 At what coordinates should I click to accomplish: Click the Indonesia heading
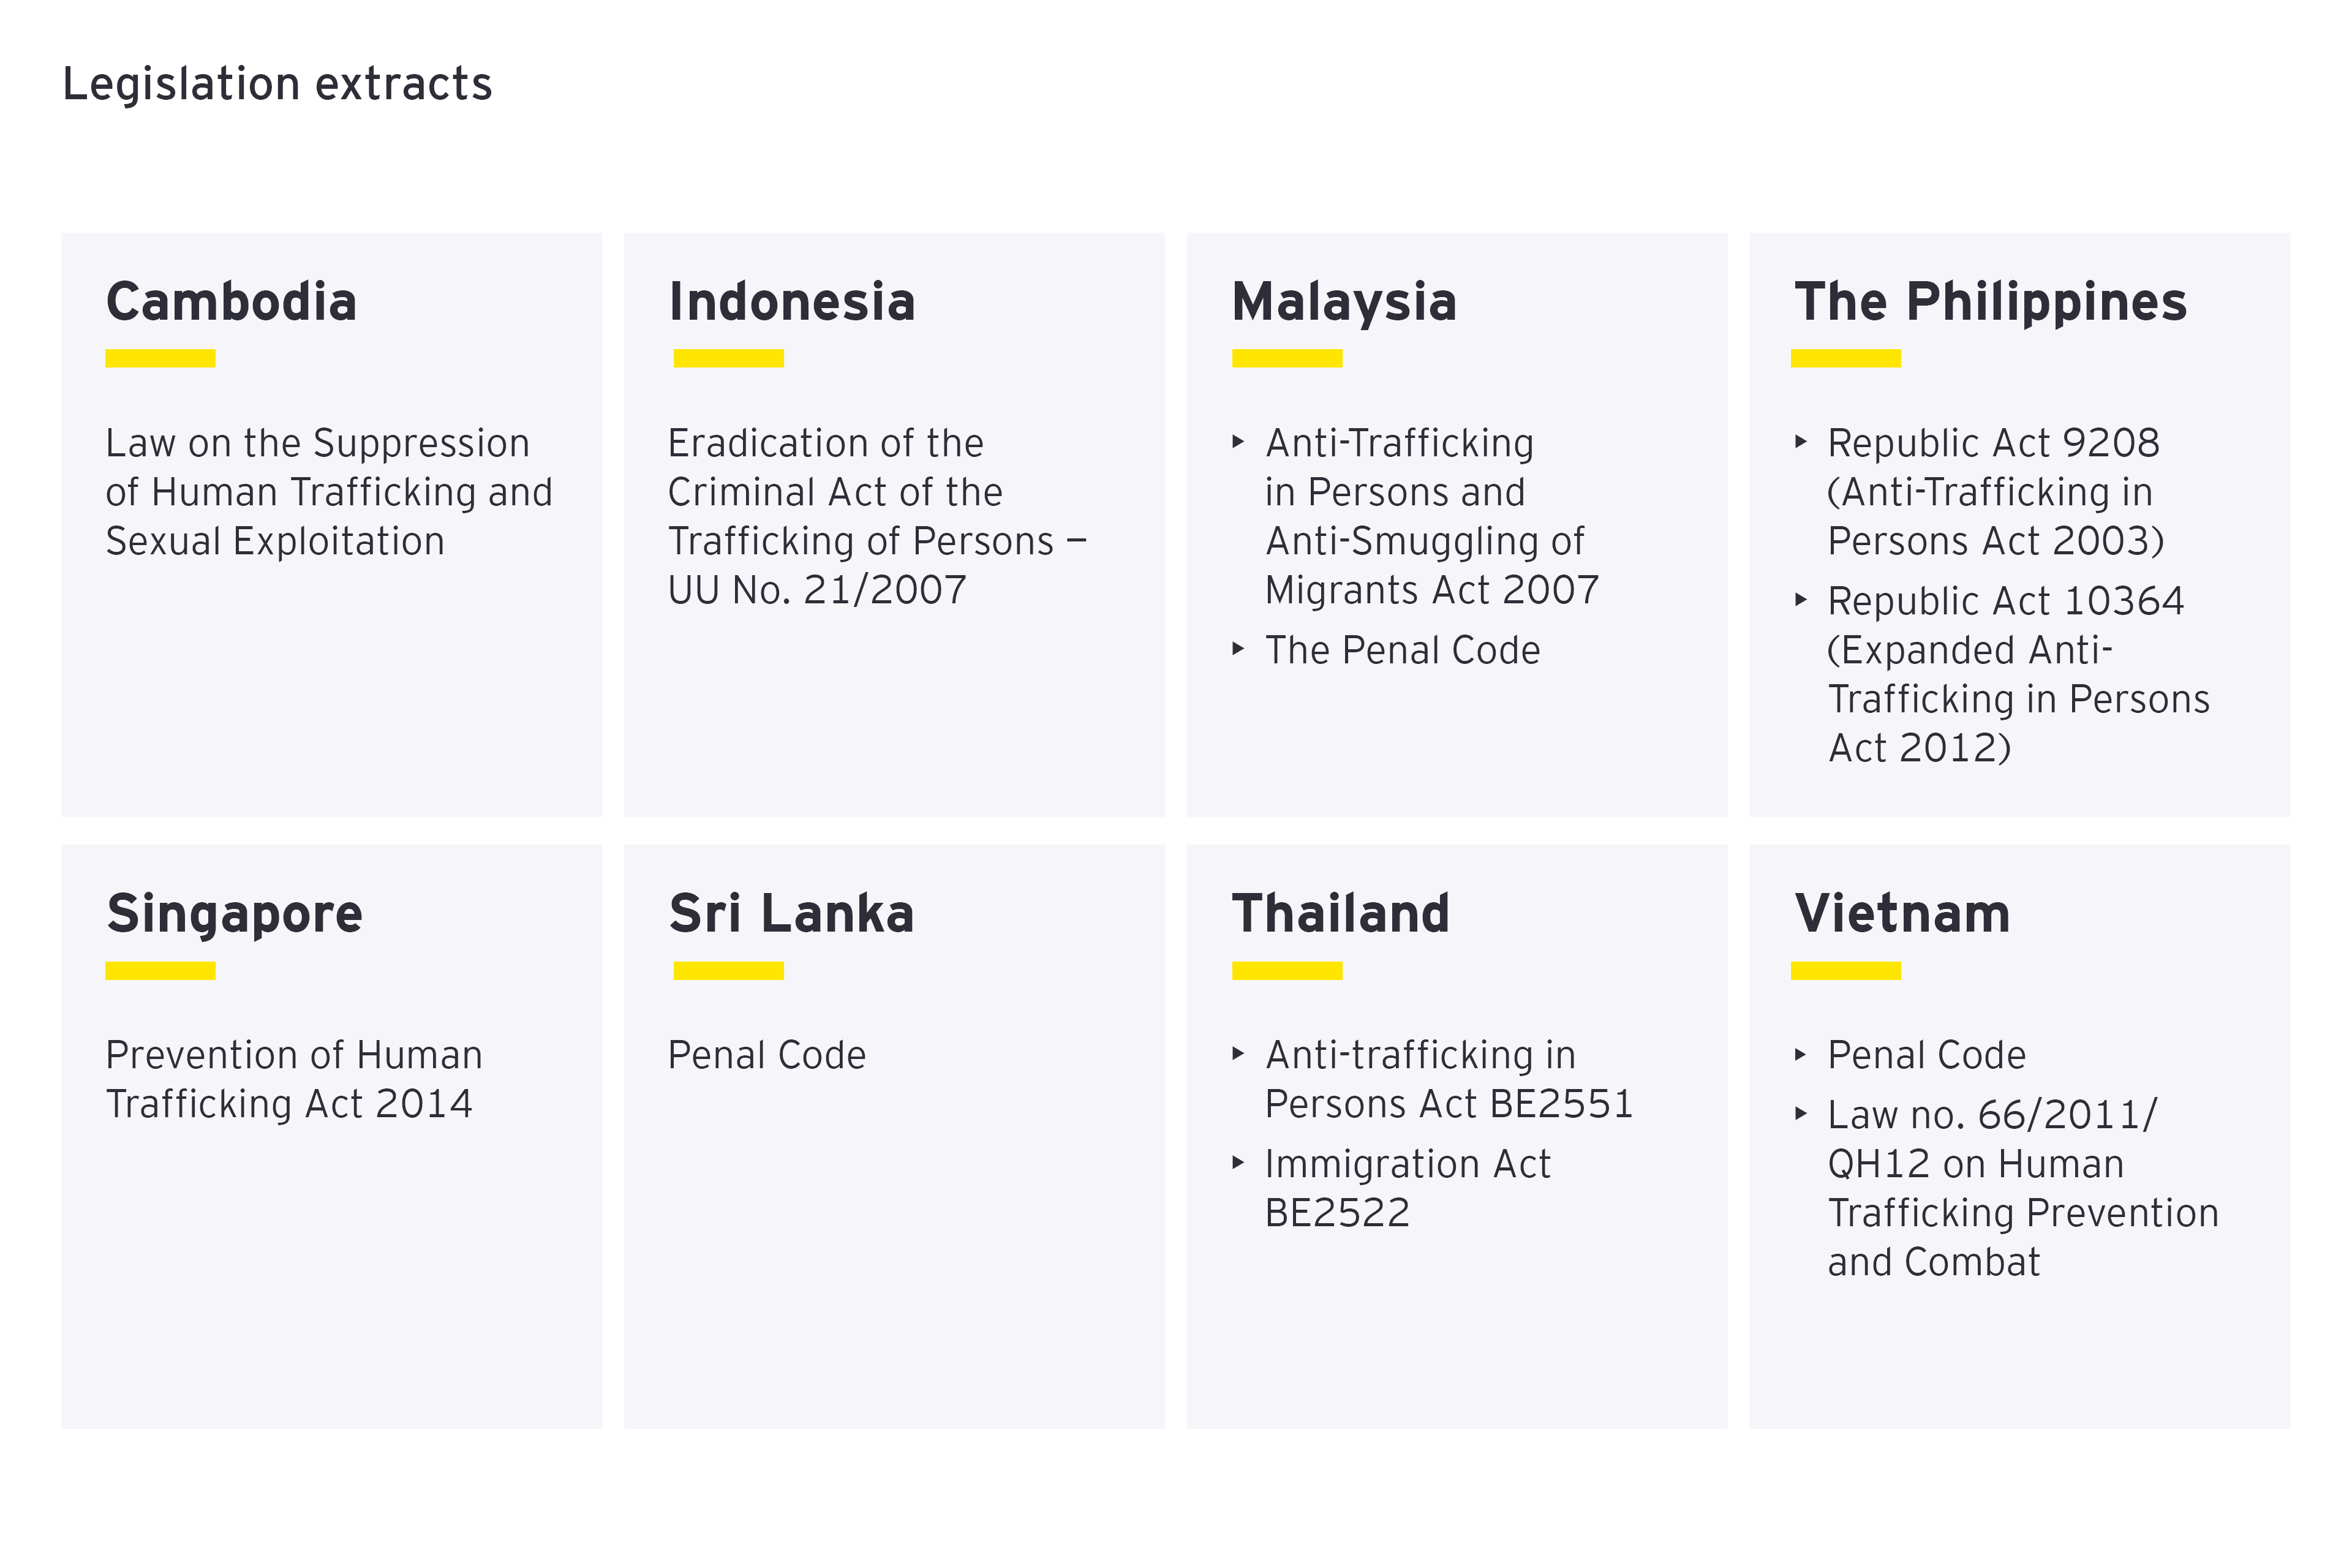coord(792,302)
